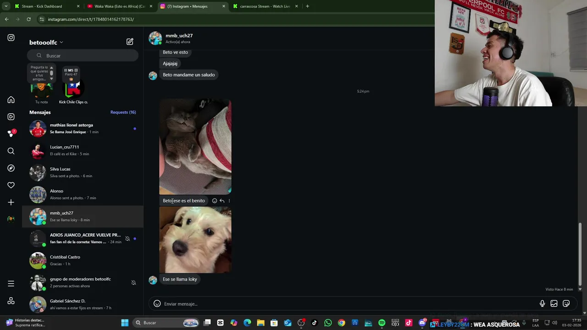The height and width of the screenshot is (330, 587).
Task: Switch to Stream - Kick Dashboard tab
Action: 47,6
